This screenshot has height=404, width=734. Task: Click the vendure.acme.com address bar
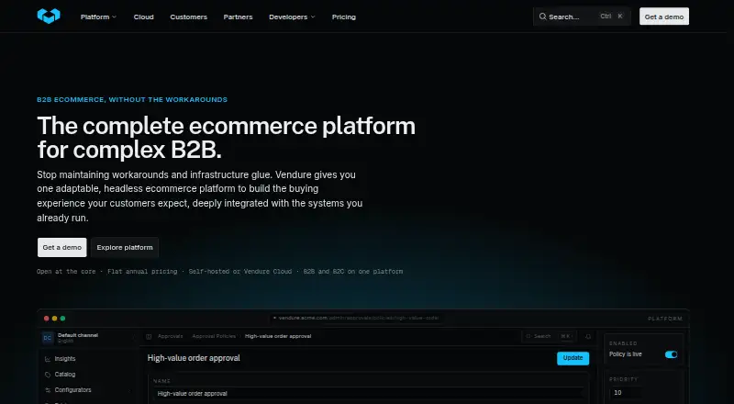tap(356, 319)
